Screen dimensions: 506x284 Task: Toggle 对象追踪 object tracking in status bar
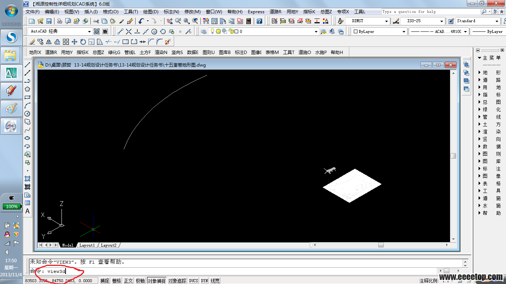pyautogui.click(x=177, y=281)
